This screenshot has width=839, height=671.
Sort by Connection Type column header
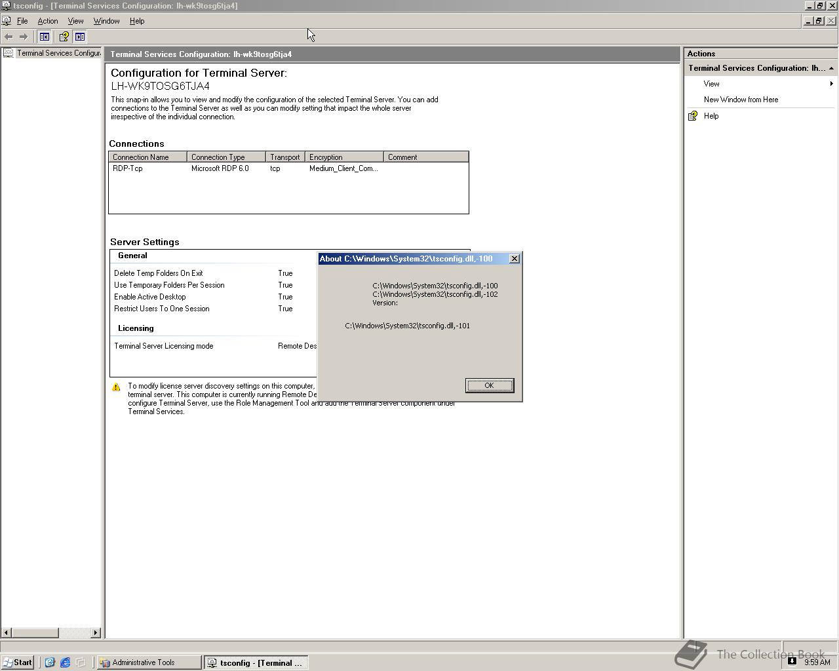pos(226,157)
